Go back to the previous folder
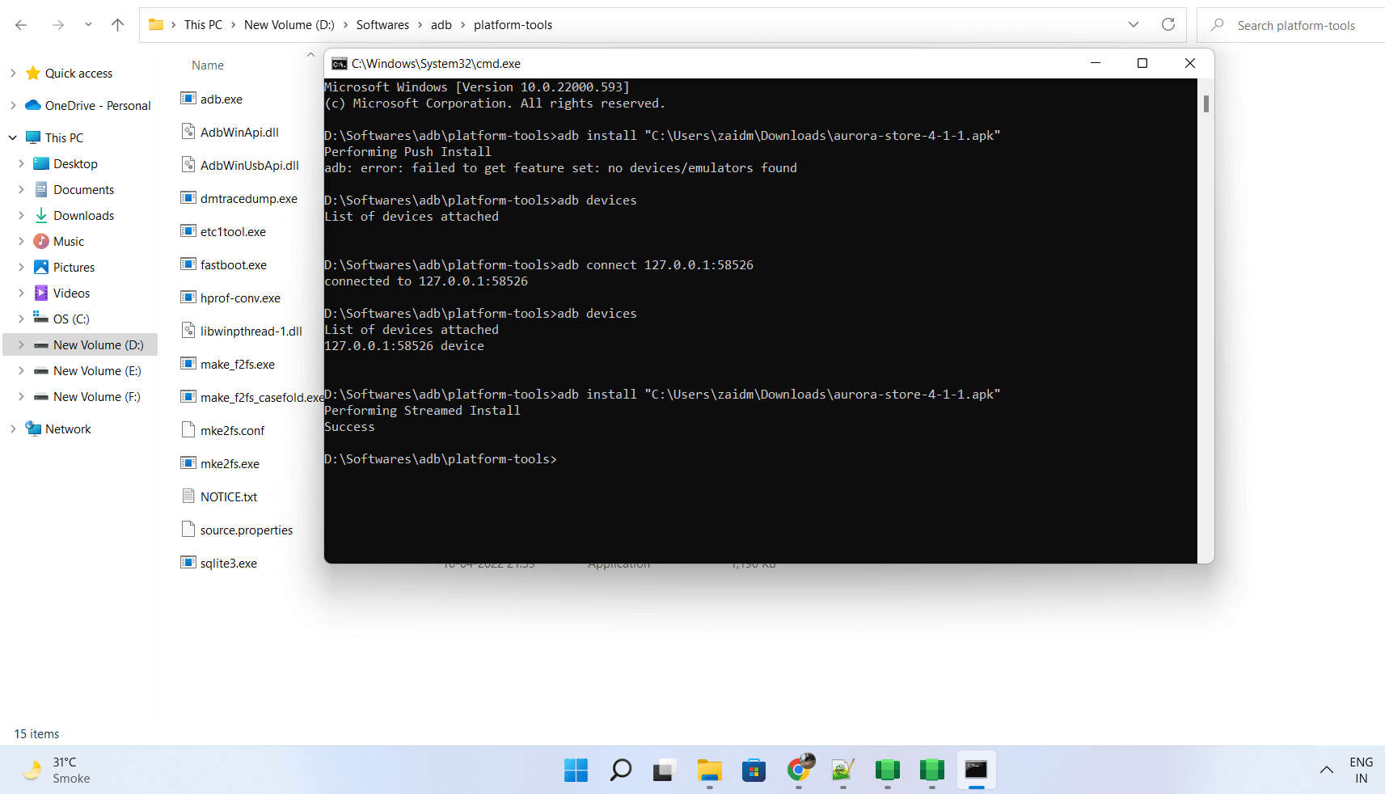Viewport: 1385px width, 794px height. click(21, 24)
